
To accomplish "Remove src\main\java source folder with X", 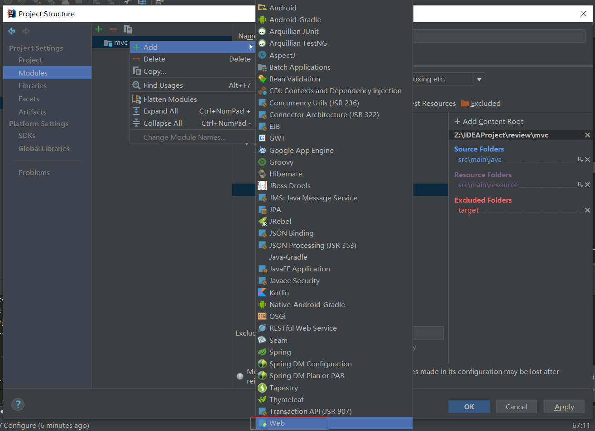I will (x=587, y=159).
